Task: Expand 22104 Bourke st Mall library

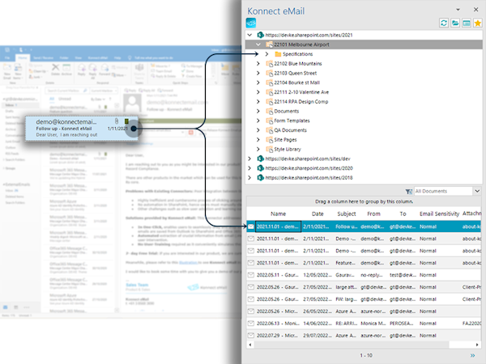Action: pyautogui.click(x=258, y=83)
